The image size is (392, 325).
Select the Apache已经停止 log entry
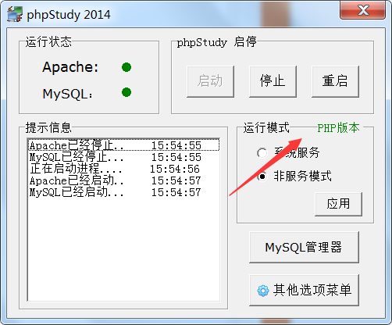click(x=123, y=145)
